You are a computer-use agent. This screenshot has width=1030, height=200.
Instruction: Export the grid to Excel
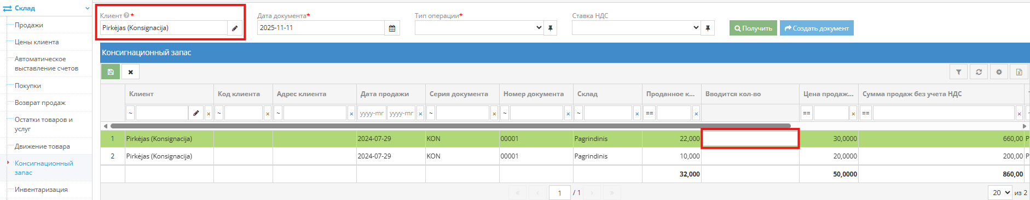[x=1019, y=72]
